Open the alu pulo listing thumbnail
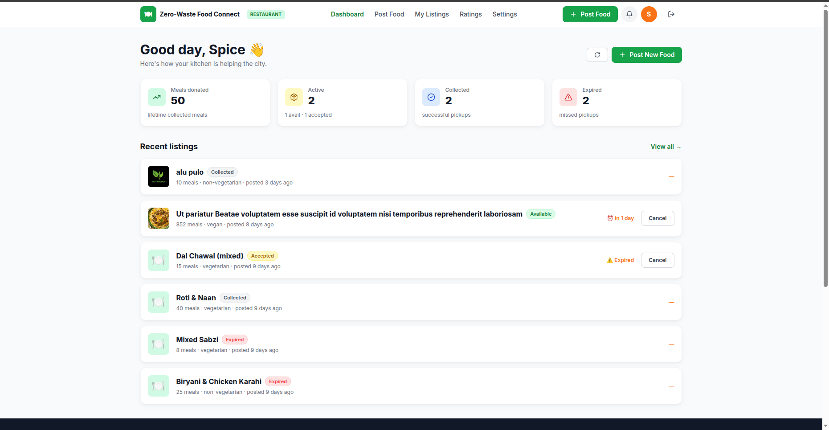 pos(159,176)
